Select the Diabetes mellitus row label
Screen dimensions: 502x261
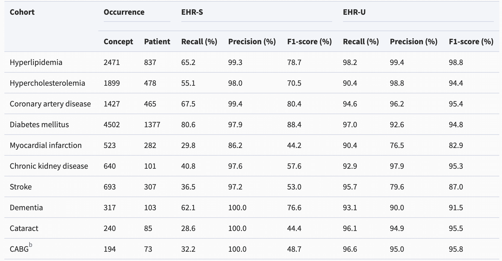[39, 124]
